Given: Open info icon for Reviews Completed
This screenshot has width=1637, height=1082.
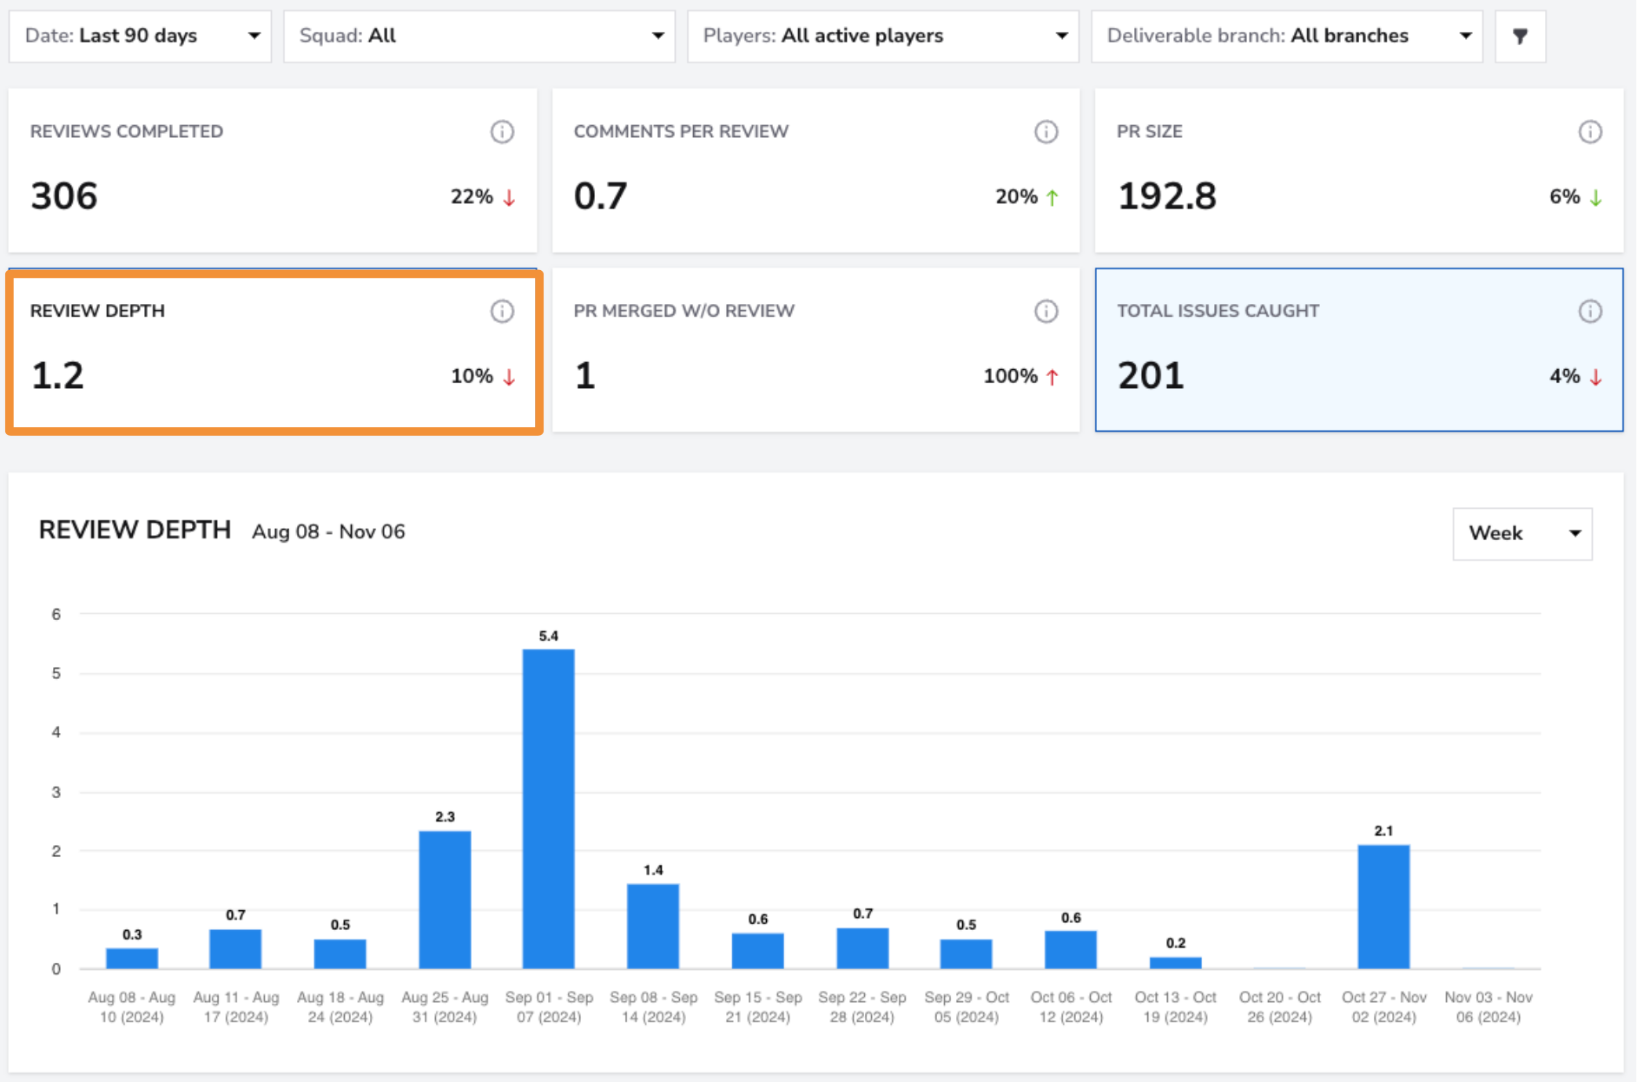Looking at the screenshot, I should pos(502,132).
